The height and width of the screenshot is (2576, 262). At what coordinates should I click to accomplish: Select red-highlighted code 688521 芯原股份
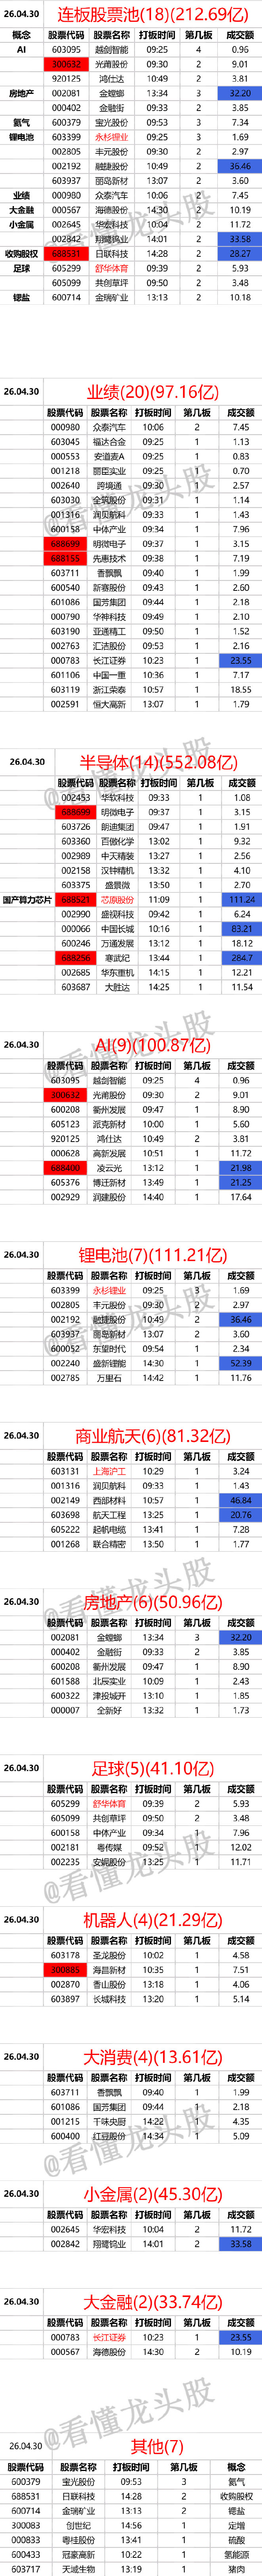pyautogui.click(x=75, y=899)
